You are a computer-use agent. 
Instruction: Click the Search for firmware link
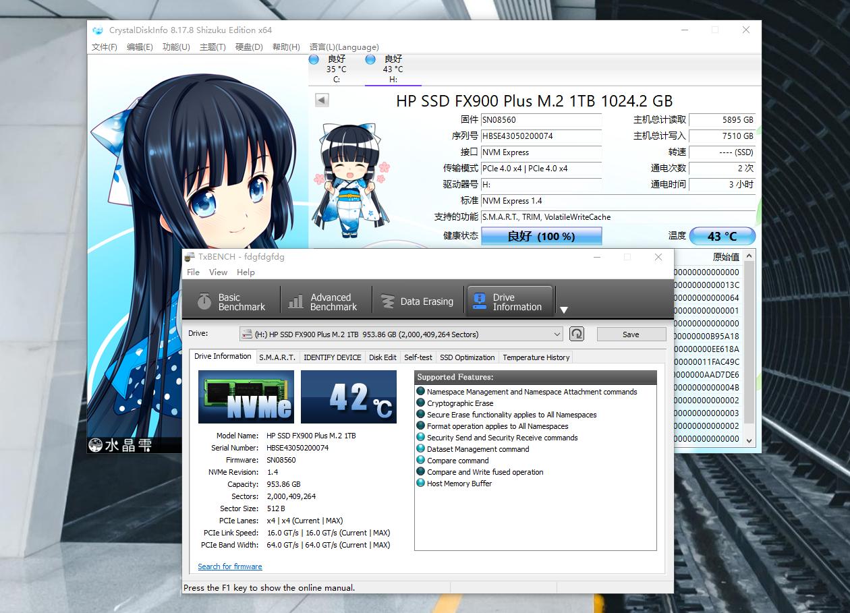pos(229,566)
